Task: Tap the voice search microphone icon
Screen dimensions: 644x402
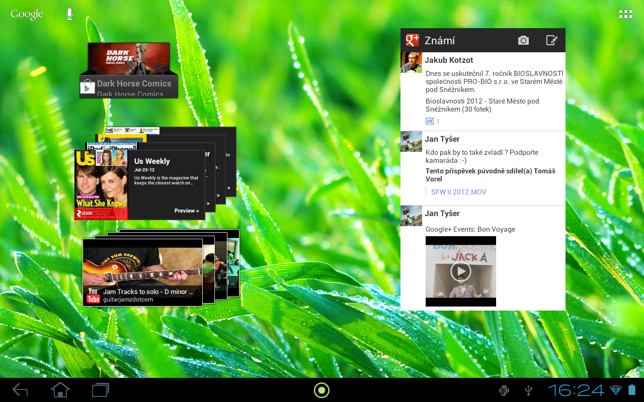Action: pos(69,14)
